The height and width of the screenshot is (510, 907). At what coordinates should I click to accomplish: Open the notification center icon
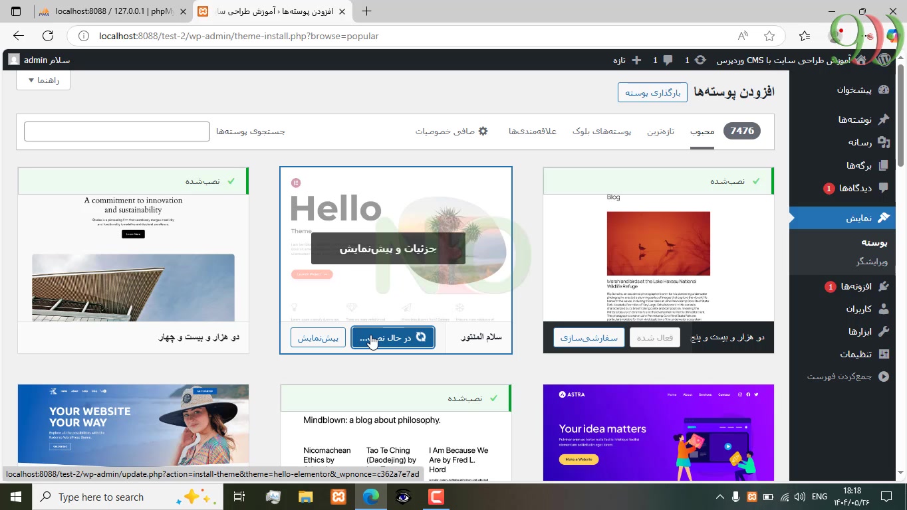[x=886, y=497]
